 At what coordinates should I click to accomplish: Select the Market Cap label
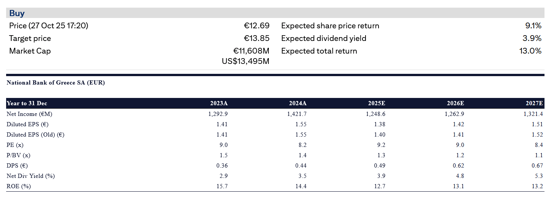coord(30,51)
